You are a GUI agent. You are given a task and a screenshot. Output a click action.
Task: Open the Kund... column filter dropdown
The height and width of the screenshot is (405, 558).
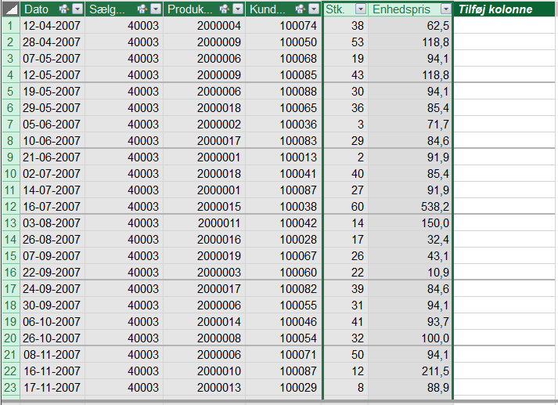pos(314,9)
